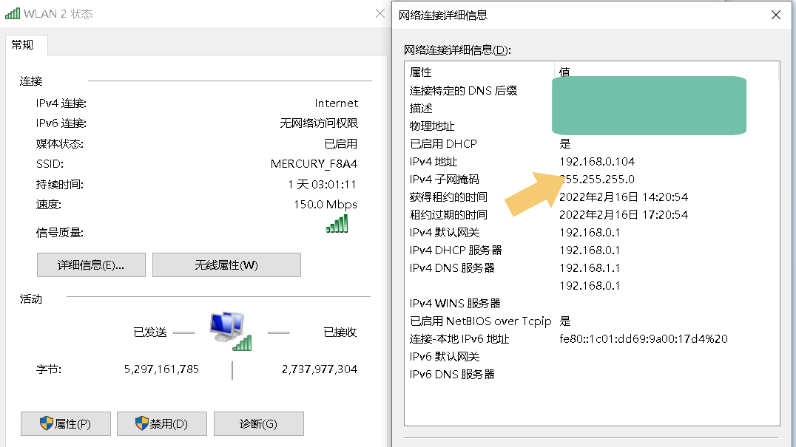This screenshot has height=447, width=796.
Task: Select the IPv4 WINS 服务器 row
Action: (x=455, y=303)
